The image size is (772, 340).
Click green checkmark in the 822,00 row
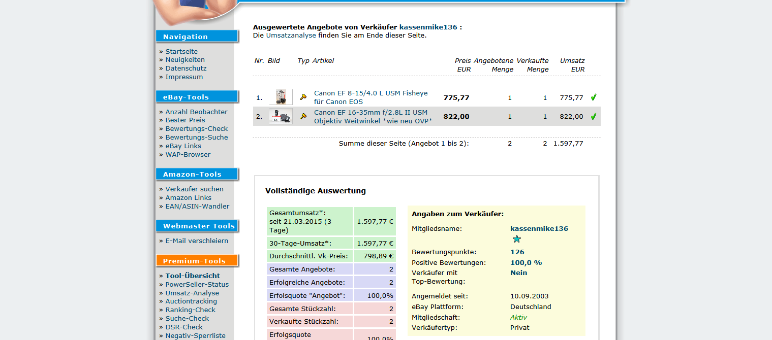(x=593, y=116)
